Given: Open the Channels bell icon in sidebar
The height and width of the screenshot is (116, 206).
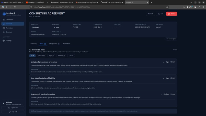Looking at the screenshot, I should pos(4,32).
